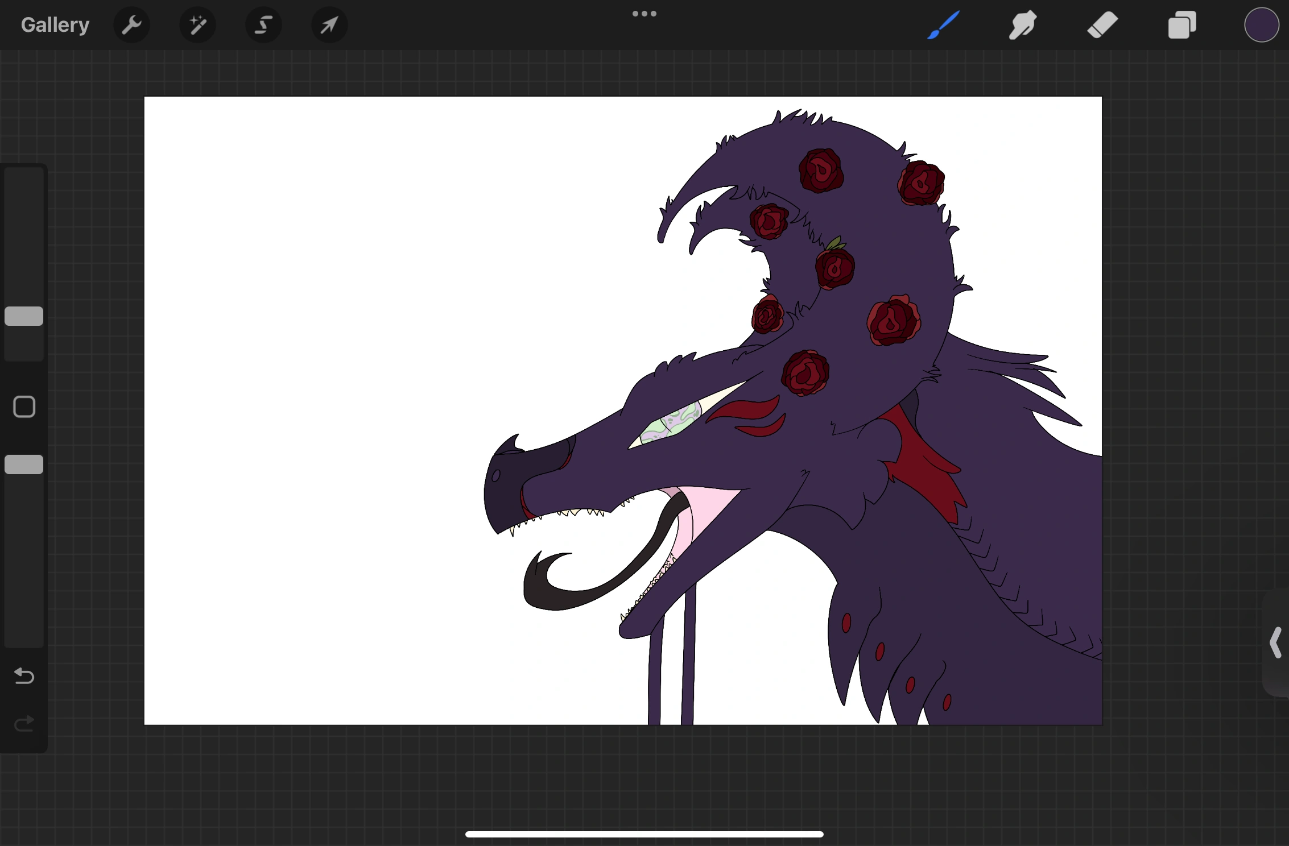The width and height of the screenshot is (1289, 846).
Task: Choose the Eraser tool
Action: point(1101,24)
